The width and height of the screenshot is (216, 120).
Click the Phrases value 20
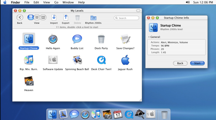pos(162,49)
